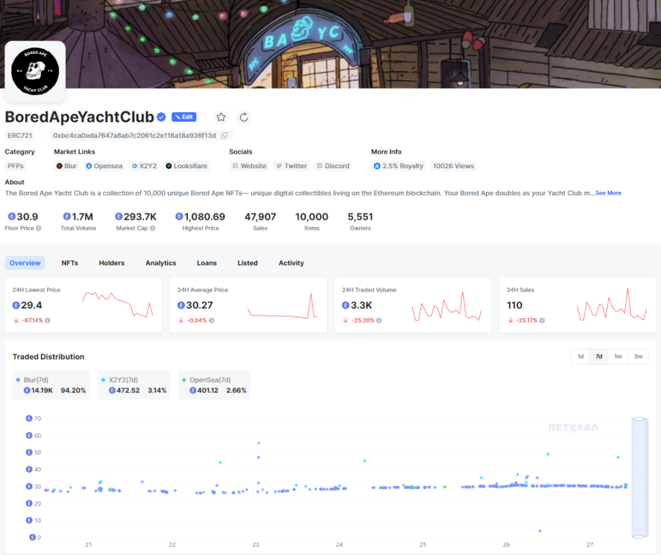Image resolution: width=661 pixels, height=555 pixels.
Task: Click the Floor Price info icon
Action: (x=39, y=228)
